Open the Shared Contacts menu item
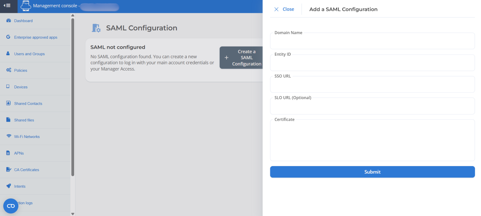This screenshot has width=481, height=216. 28,104
